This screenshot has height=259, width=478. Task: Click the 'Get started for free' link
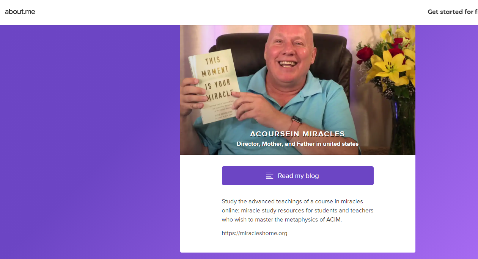[x=453, y=12]
